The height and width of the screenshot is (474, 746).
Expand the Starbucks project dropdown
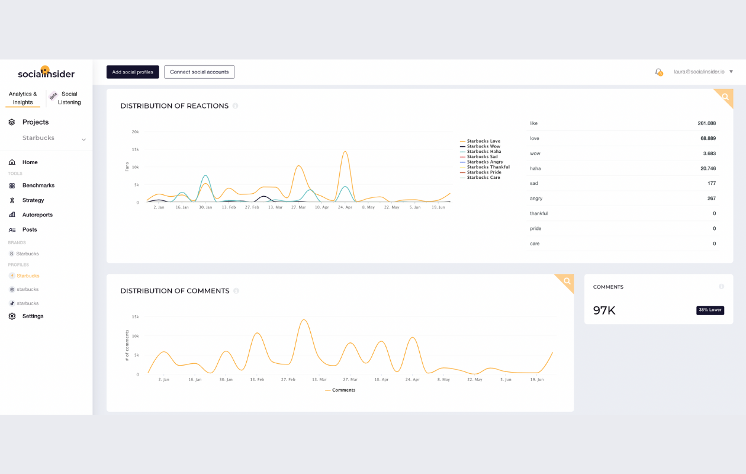pos(83,139)
